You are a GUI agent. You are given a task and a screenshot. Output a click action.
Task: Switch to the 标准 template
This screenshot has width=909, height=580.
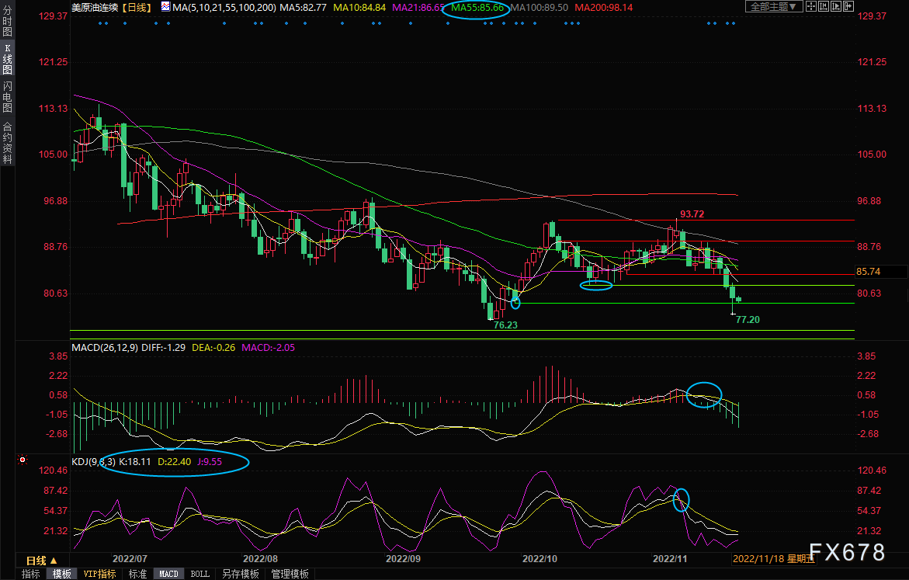pyautogui.click(x=138, y=574)
